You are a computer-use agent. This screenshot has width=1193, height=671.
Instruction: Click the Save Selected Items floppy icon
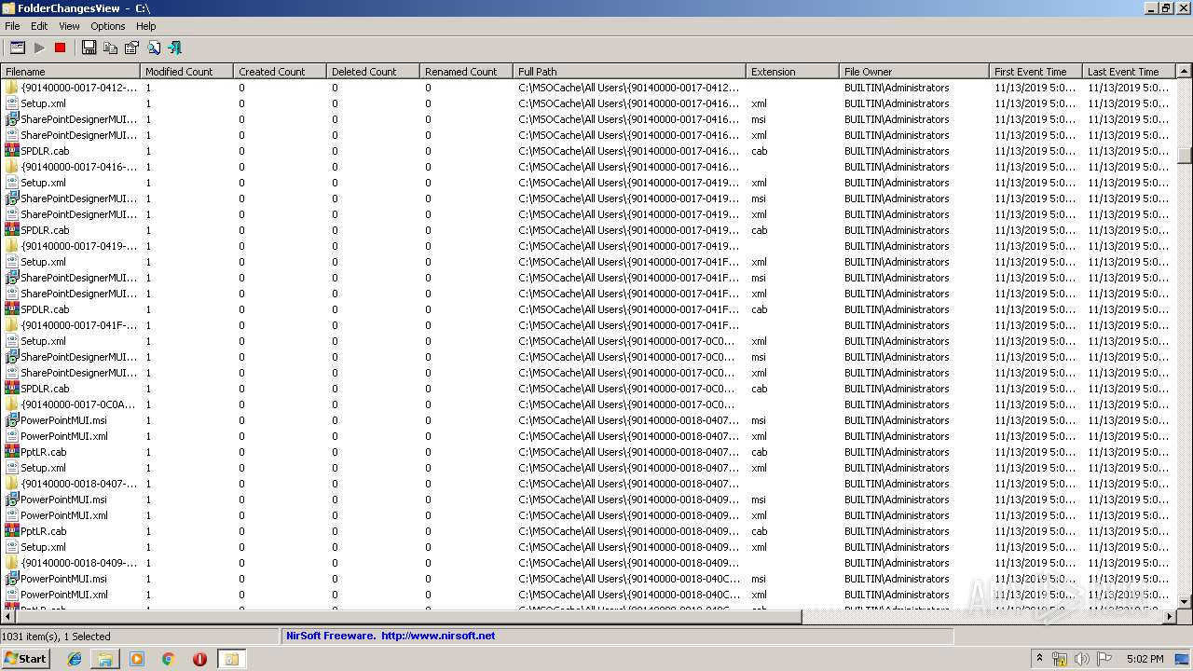89,48
